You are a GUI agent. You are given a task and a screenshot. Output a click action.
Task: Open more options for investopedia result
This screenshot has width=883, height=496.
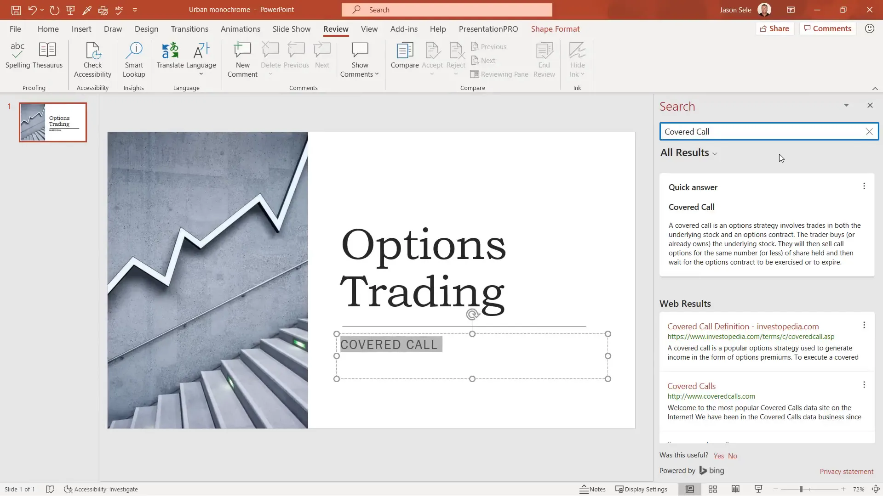pos(864,325)
